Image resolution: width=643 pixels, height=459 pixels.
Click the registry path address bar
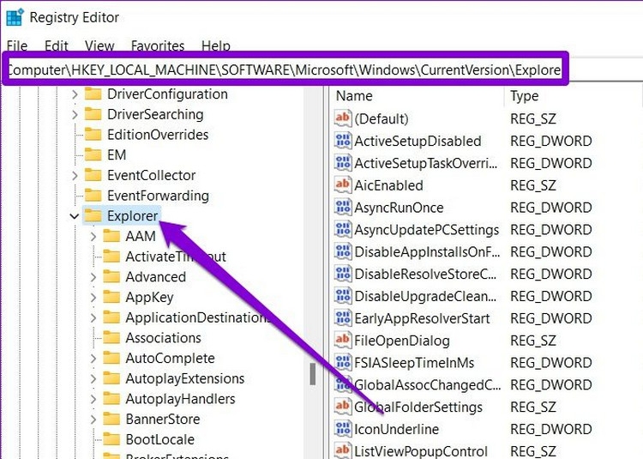coord(285,69)
